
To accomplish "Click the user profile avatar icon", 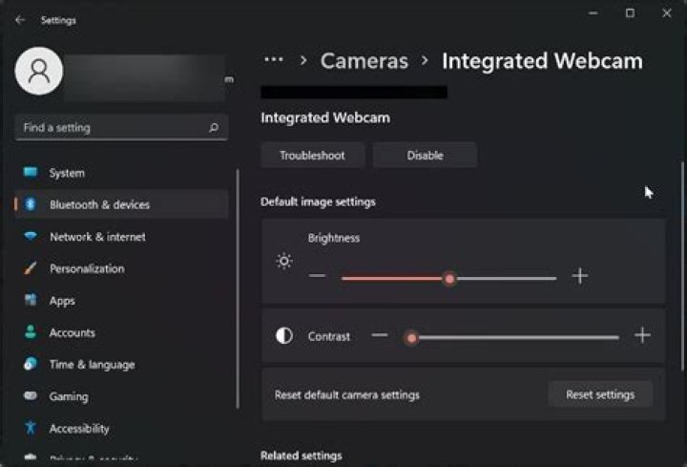I will click(x=39, y=73).
